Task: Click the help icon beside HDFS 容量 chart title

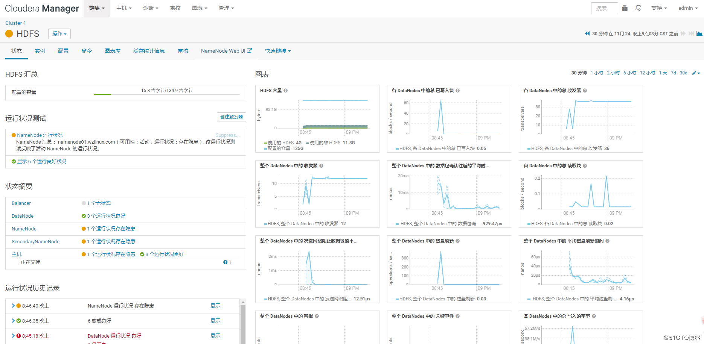Action: [286, 91]
